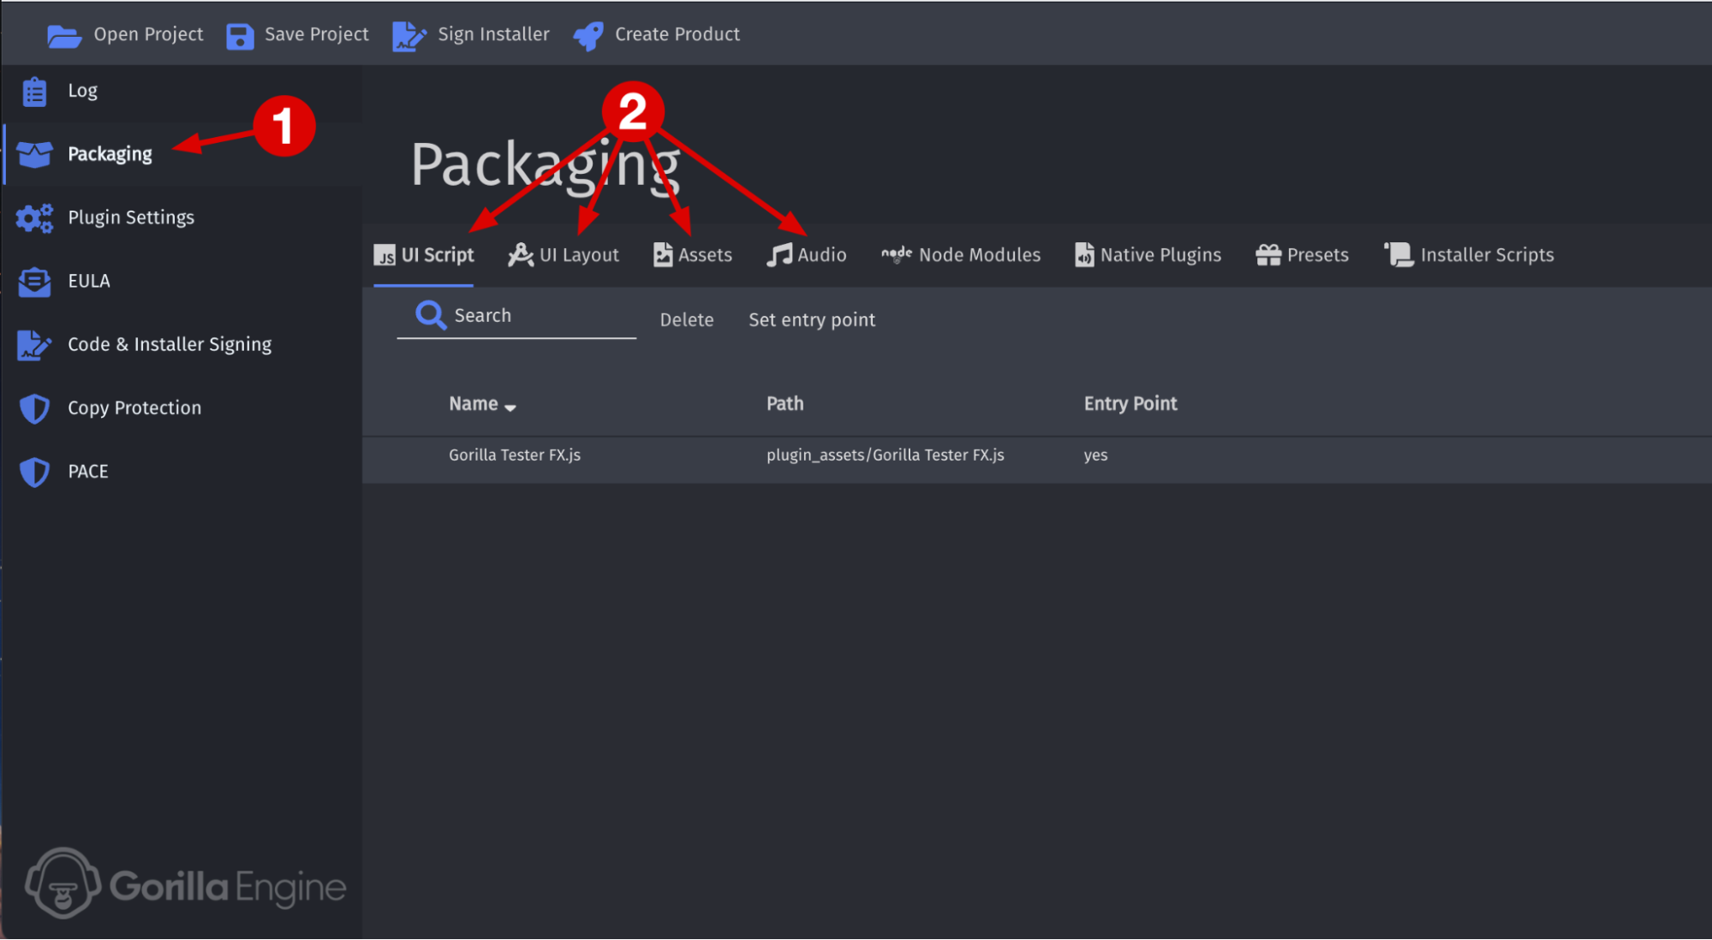Sort by the Entry Point column header
Viewport: 1712px width, 940px height.
[1130, 403]
